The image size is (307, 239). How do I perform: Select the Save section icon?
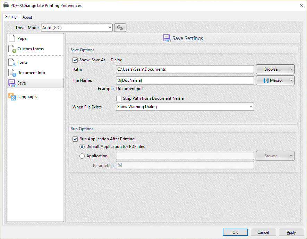click(x=12, y=83)
